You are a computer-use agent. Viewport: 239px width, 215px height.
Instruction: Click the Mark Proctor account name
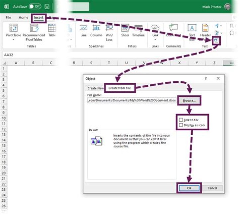(x=212, y=7)
